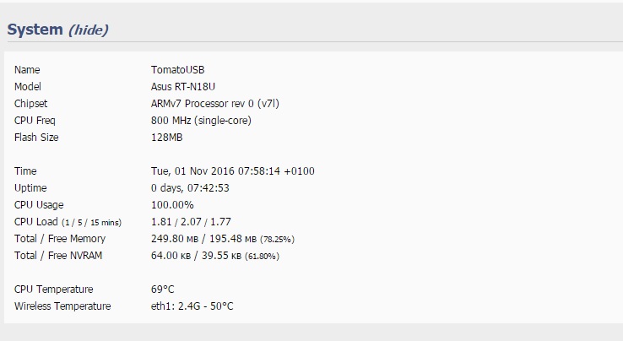The width and height of the screenshot is (623, 341).
Task: Select the 128MB flash size value
Action: [167, 138]
